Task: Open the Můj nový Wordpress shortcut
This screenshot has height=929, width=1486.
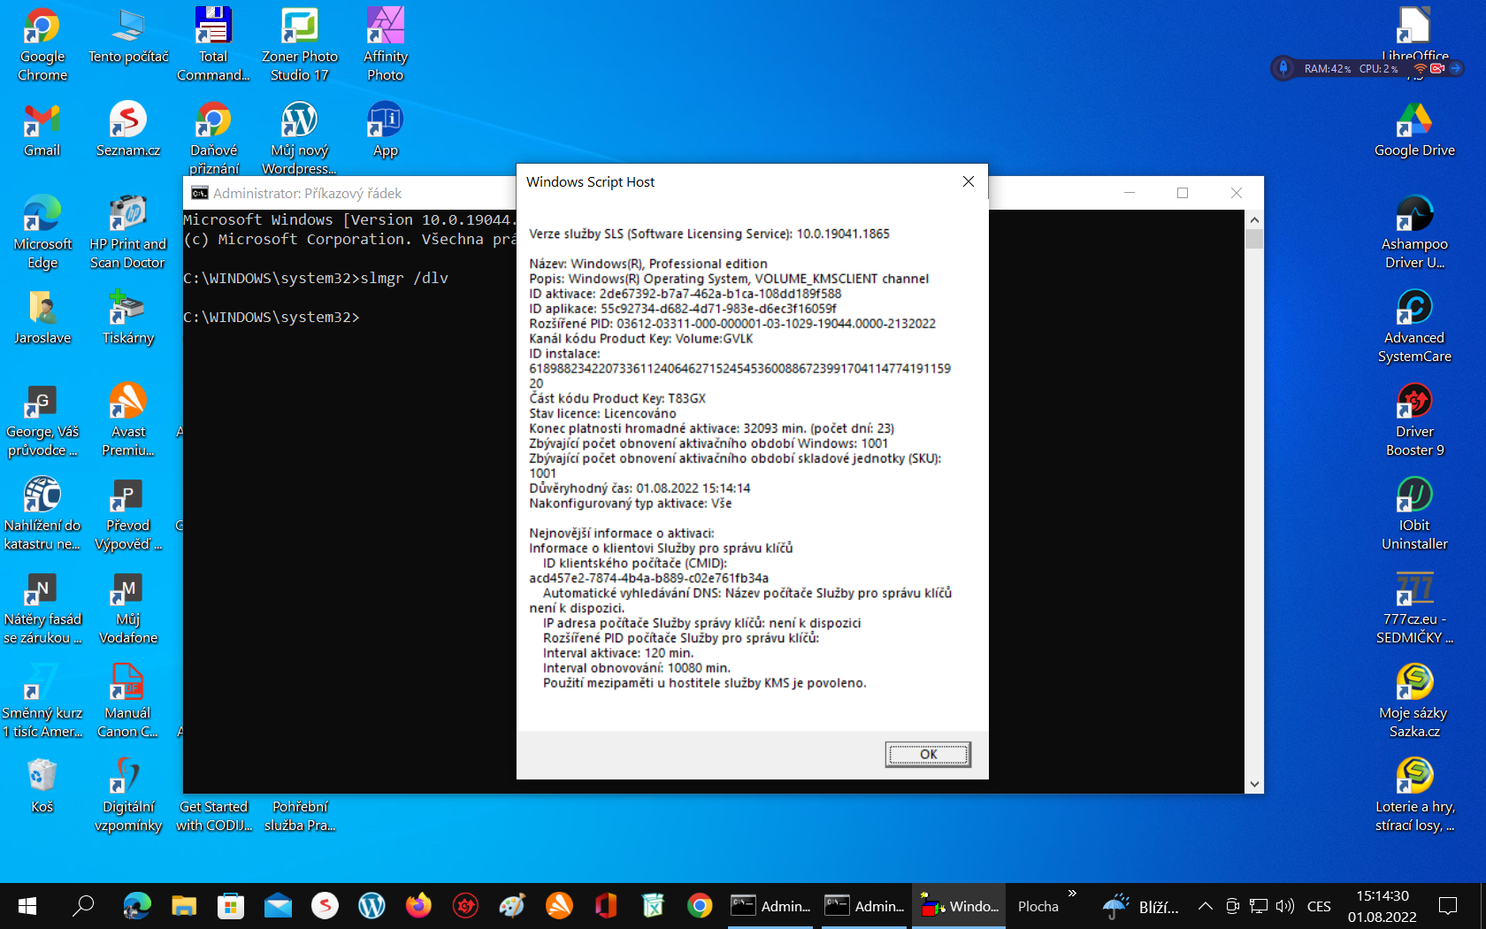Action: pos(300,138)
